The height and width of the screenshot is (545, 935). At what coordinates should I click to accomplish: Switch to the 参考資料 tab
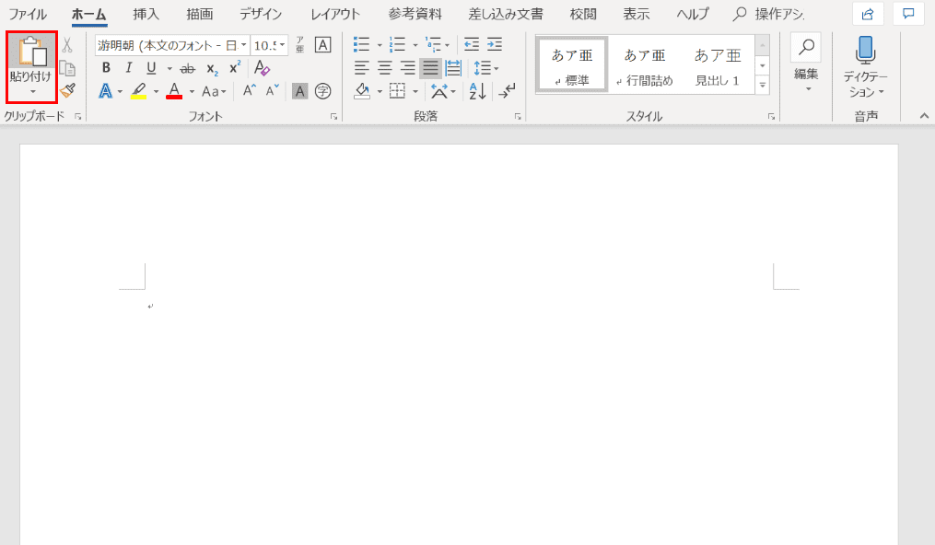415,14
